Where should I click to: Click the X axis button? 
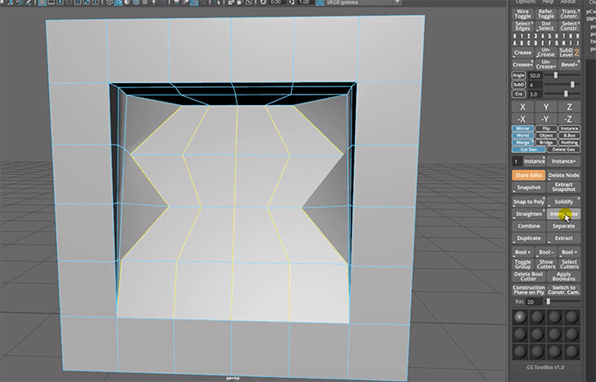522,107
